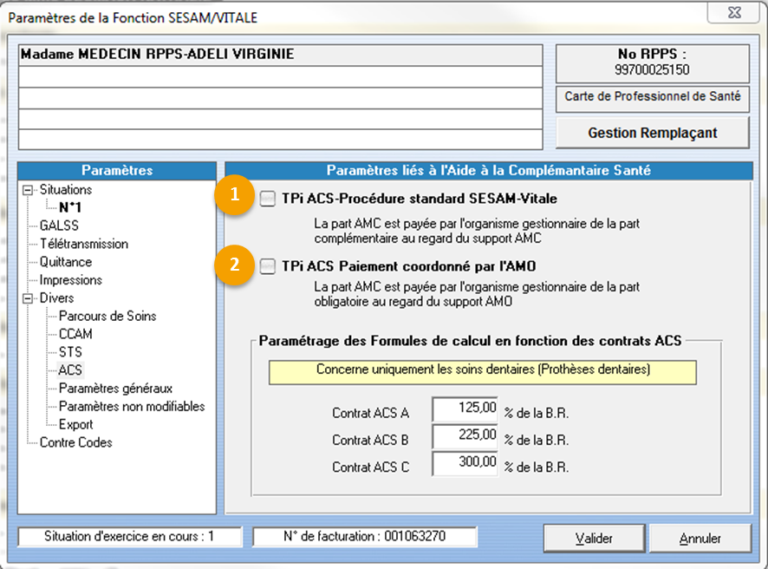
Task: Open Paramètres non modifiables
Action: click(x=132, y=406)
